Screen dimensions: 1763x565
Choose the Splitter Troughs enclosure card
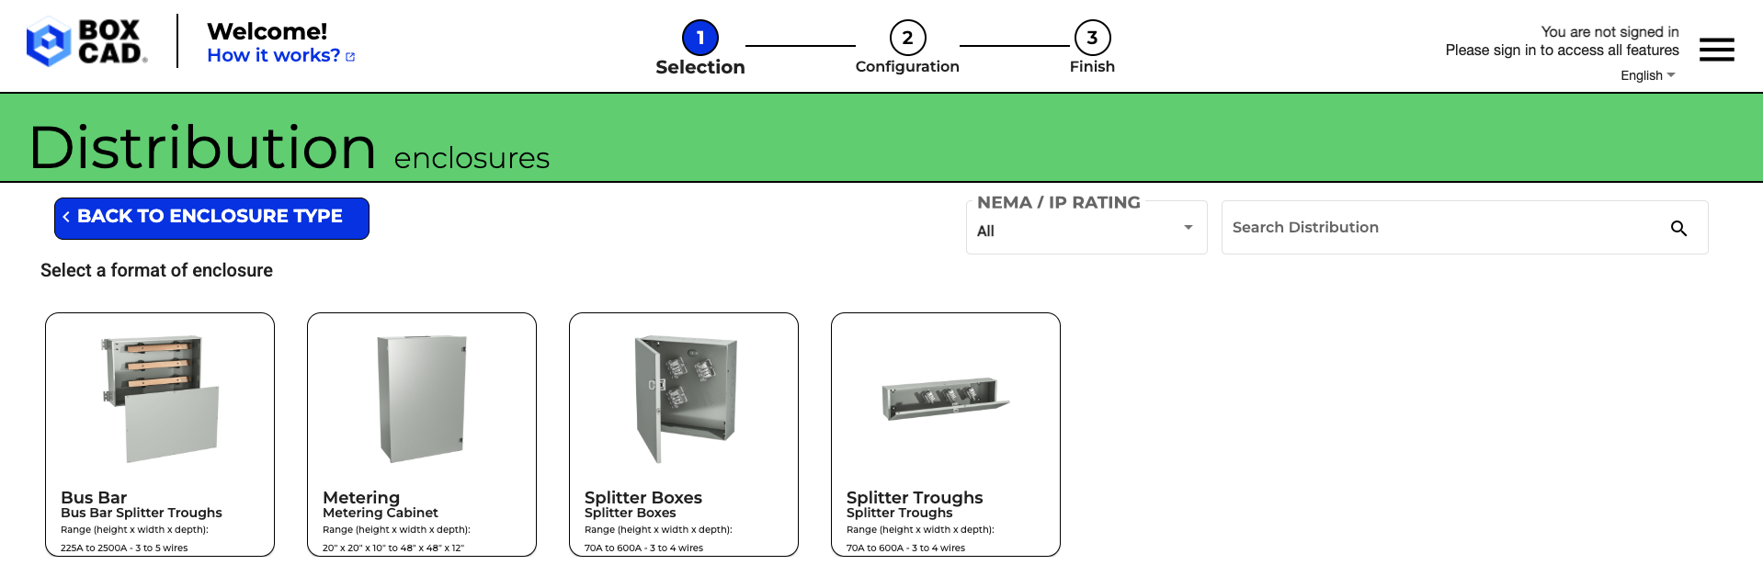[946, 435]
